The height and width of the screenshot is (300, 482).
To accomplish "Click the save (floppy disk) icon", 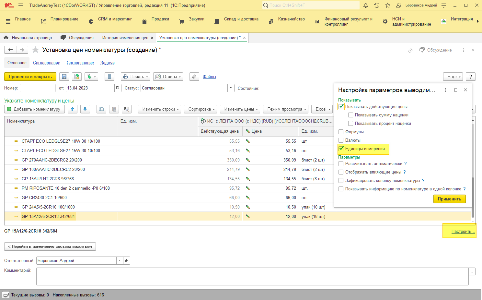I will coord(64,77).
